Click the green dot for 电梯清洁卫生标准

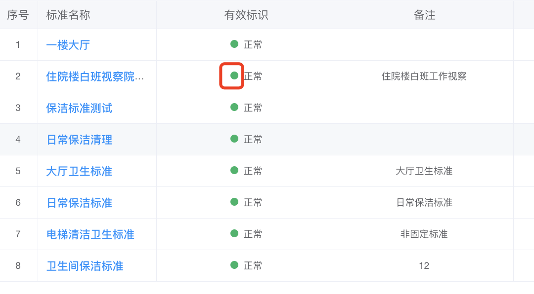(234, 233)
